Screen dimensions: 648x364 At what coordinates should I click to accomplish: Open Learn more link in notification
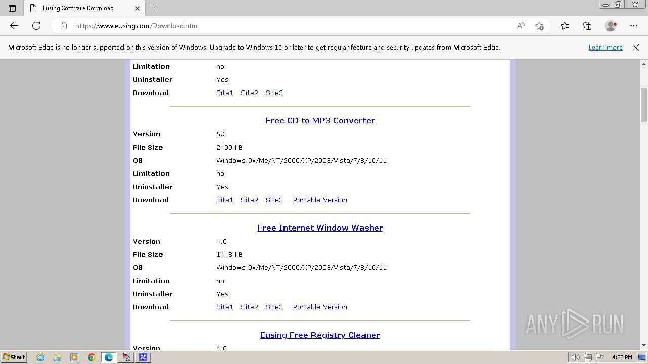(605, 48)
